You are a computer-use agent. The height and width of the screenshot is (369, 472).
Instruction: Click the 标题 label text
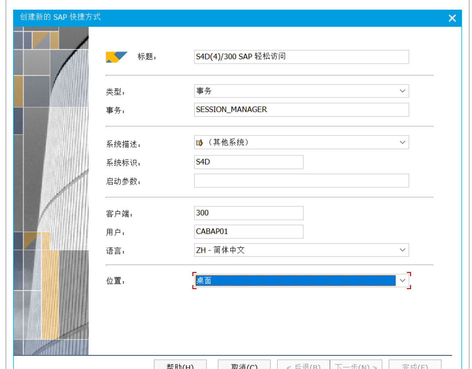pyautogui.click(x=147, y=57)
